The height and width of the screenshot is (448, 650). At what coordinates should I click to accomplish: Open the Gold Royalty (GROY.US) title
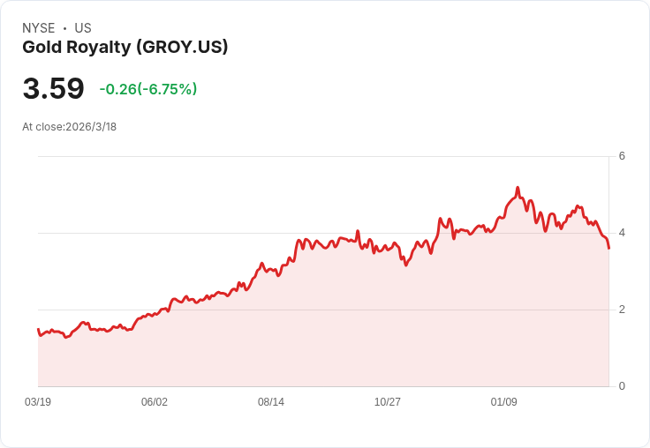(x=125, y=48)
